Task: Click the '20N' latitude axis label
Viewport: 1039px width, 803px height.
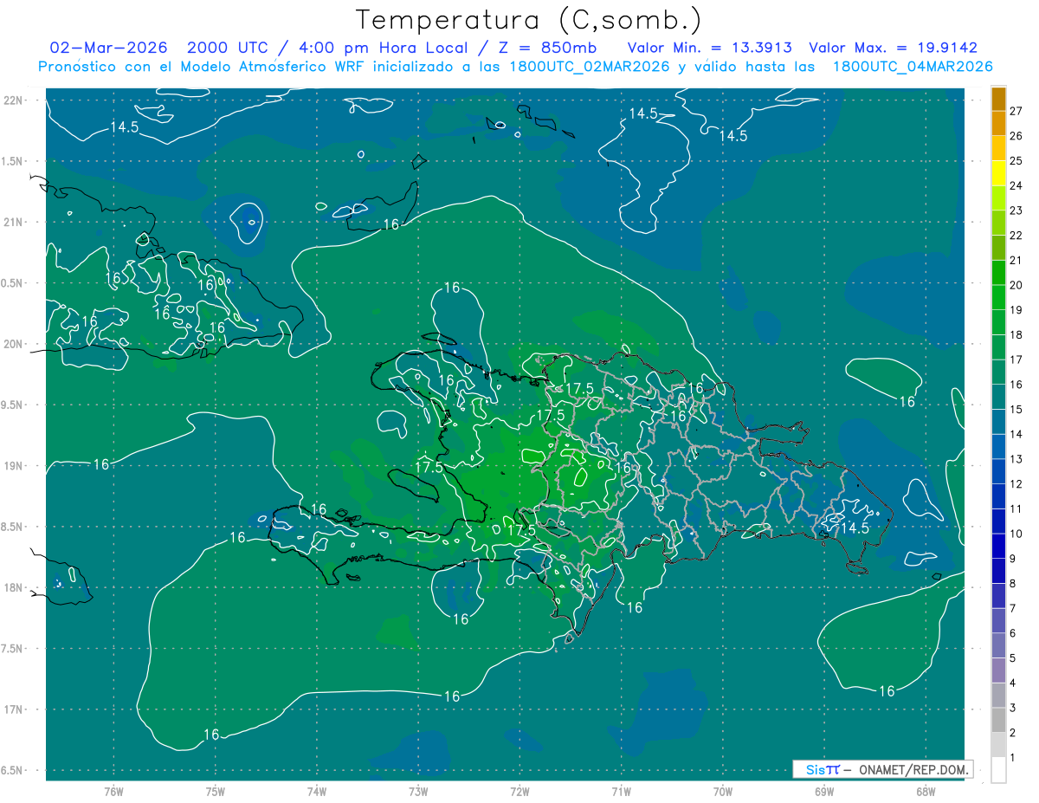Action: tap(12, 344)
